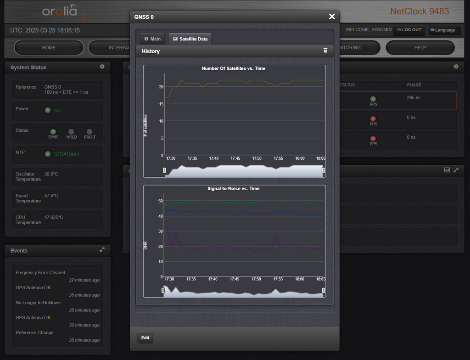
Task: Delete history using the trash icon
Action: coord(325,51)
